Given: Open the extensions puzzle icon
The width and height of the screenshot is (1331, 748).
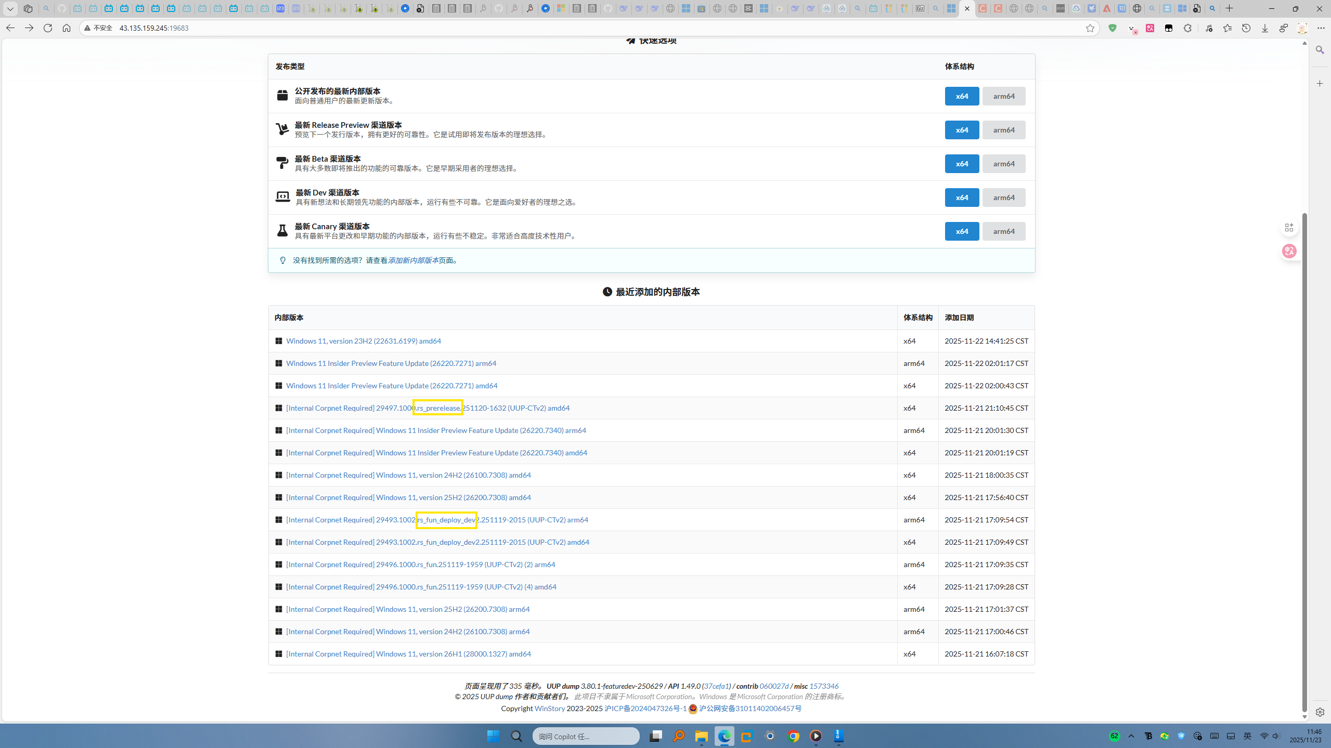Looking at the screenshot, I should pos(1187,28).
